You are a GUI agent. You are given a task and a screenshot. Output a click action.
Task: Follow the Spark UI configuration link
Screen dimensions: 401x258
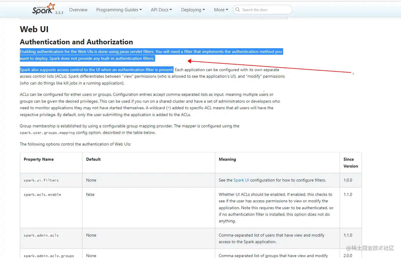(241, 180)
